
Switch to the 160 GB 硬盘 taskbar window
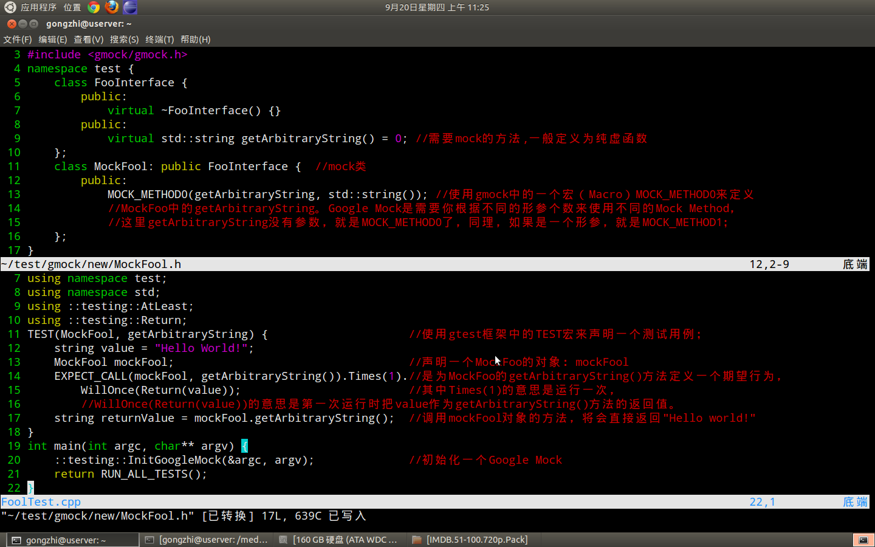click(x=338, y=540)
